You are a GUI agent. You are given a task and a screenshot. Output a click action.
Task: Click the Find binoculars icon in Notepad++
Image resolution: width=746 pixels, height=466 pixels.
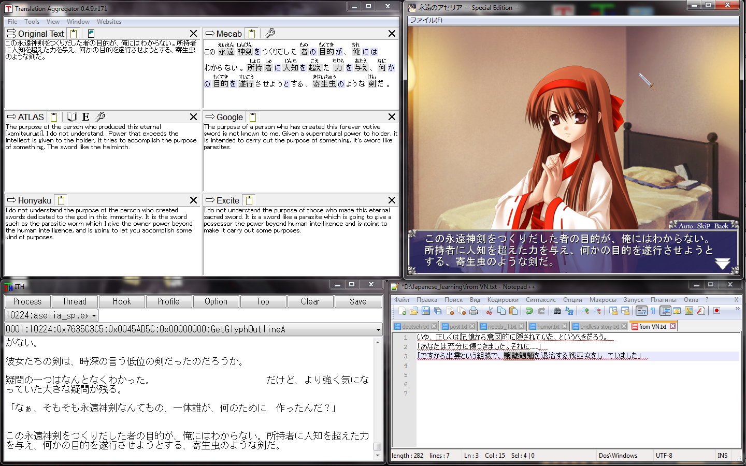tap(557, 311)
